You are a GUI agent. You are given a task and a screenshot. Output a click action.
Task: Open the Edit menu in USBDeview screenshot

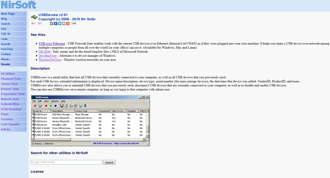pos(40,101)
